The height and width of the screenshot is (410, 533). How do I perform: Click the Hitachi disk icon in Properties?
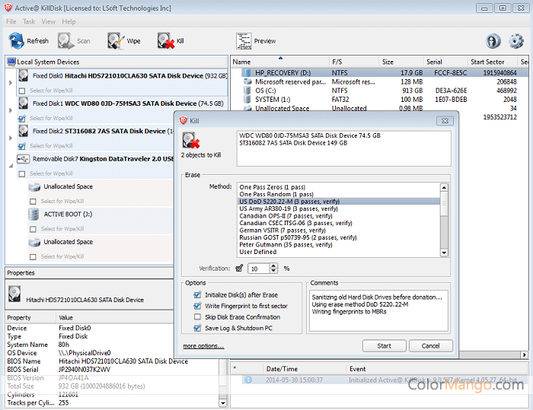click(14, 294)
